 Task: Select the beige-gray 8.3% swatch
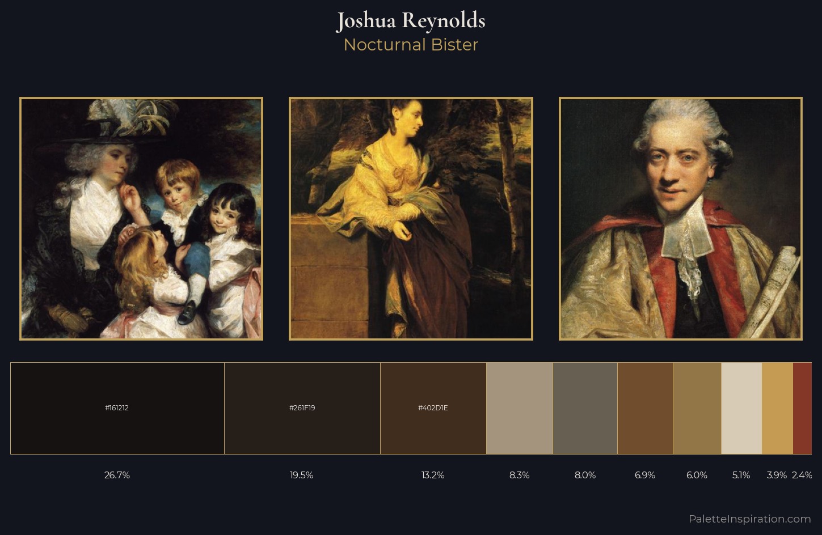pyautogui.click(x=520, y=408)
